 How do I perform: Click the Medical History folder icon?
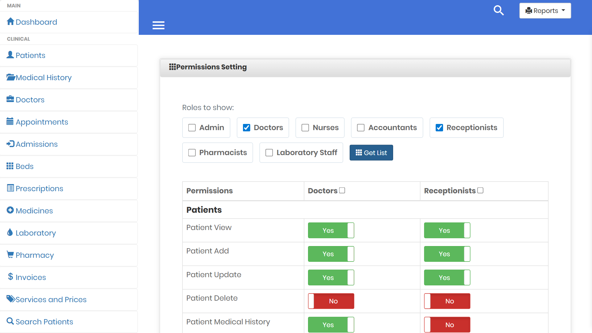[11, 77]
